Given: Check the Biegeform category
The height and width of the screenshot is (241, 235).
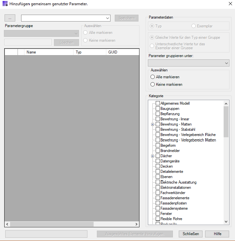Looking at the screenshot, I should point(158,145).
